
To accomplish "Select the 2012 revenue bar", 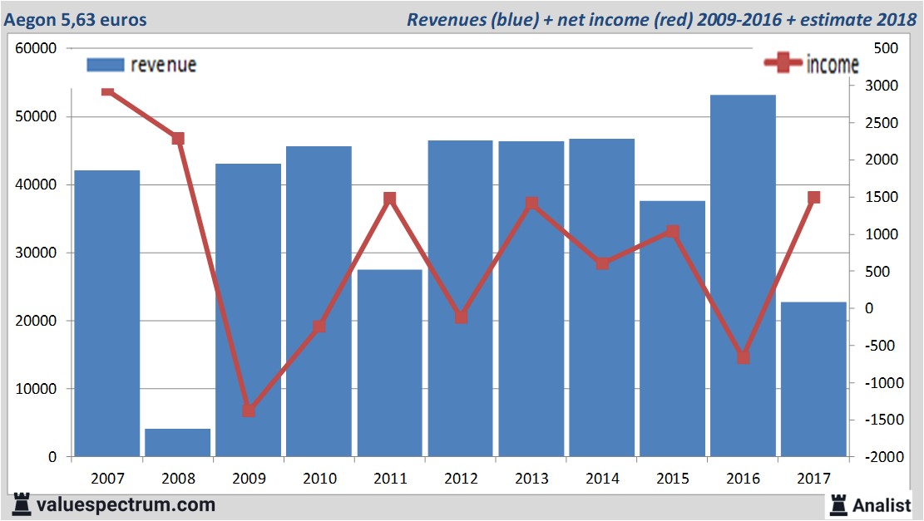I will tap(460, 298).
